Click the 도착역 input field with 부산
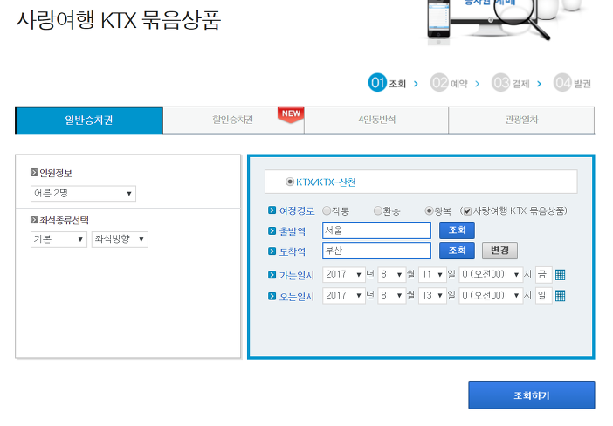This screenshot has width=613, height=426. (377, 251)
